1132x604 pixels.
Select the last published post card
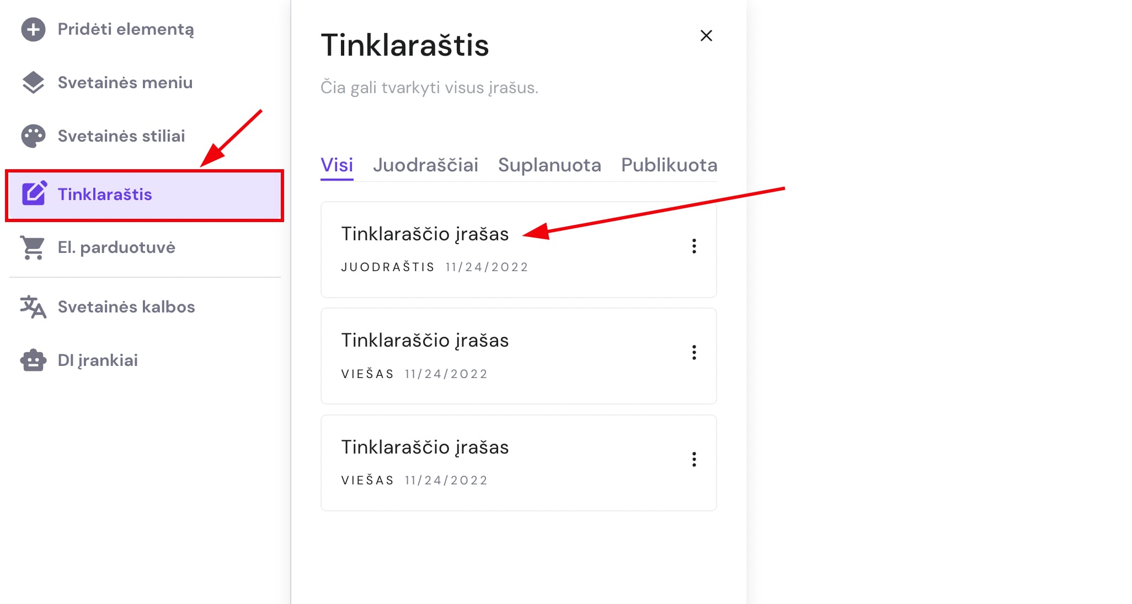click(426, 447)
